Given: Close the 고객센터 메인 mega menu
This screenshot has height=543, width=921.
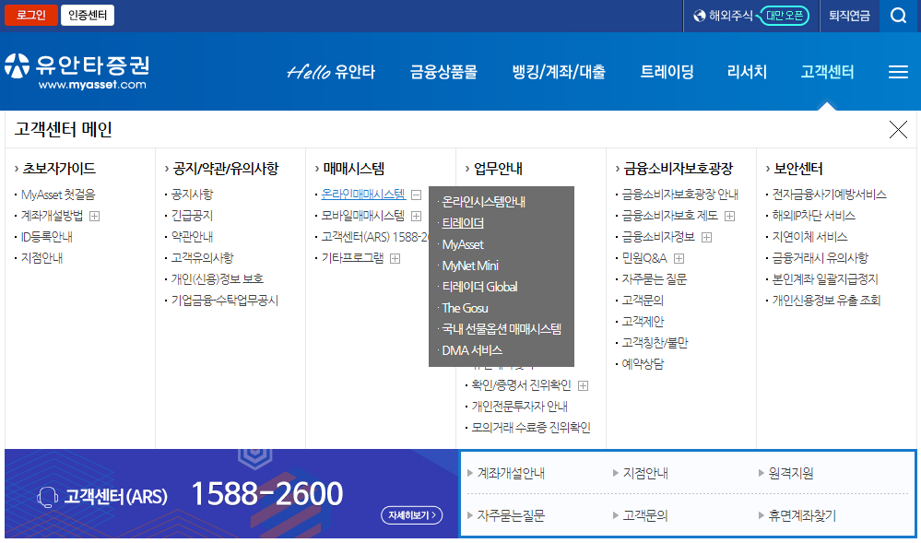Looking at the screenshot, I should point(898,129).
